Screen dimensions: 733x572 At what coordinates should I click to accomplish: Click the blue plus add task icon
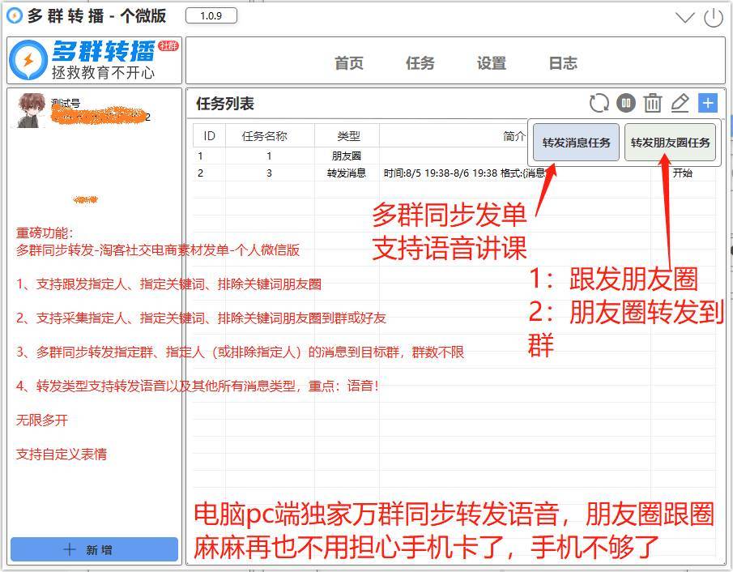[x=708, y=103]
